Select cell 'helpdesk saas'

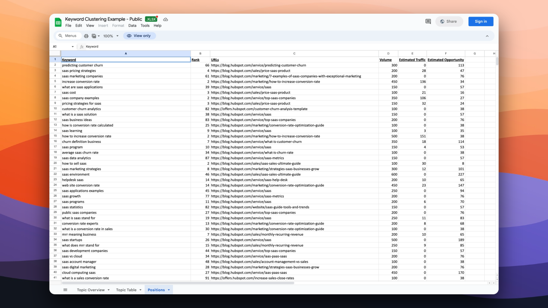pyautogui.click(x=126, y=180)
